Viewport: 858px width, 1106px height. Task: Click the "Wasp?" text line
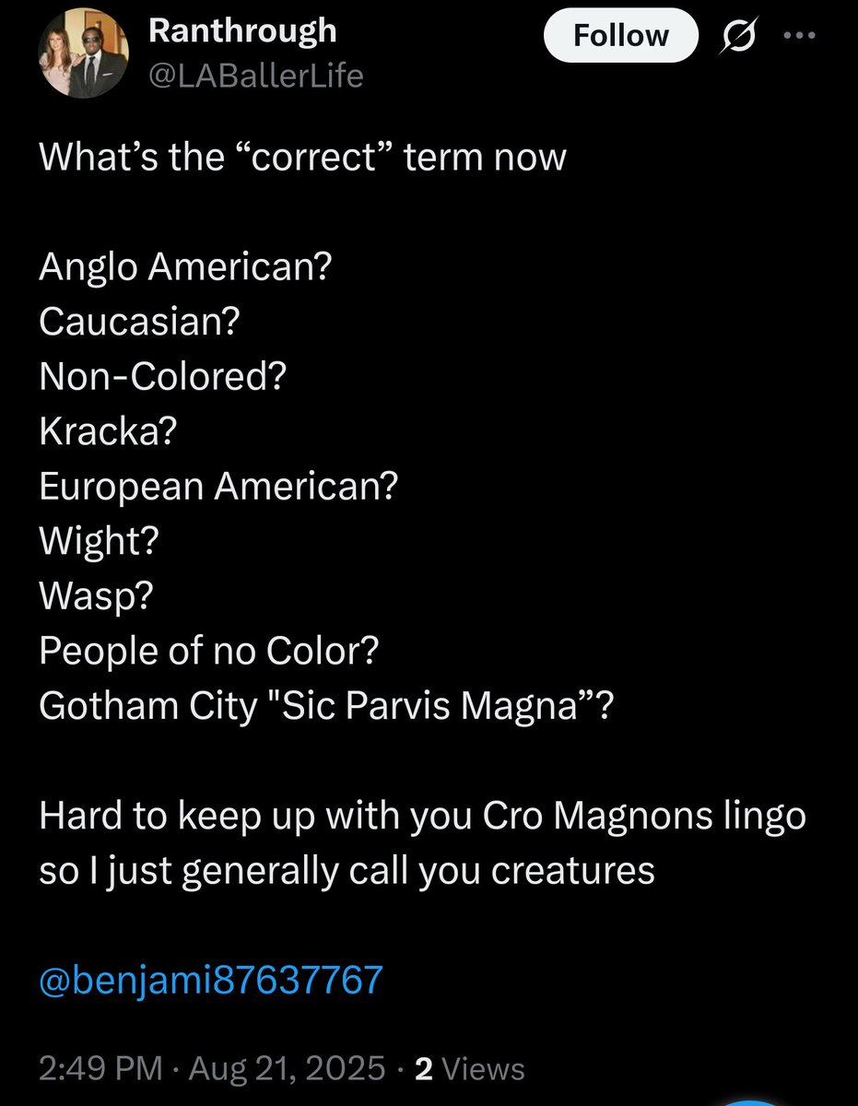95,596
